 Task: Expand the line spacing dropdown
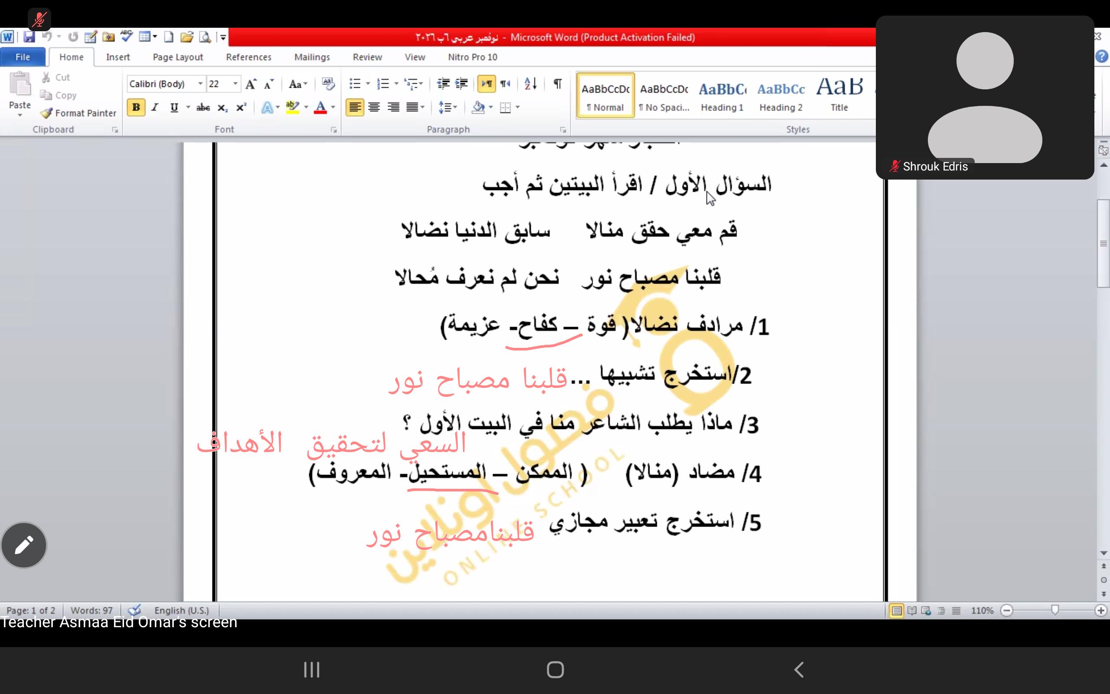454,108
